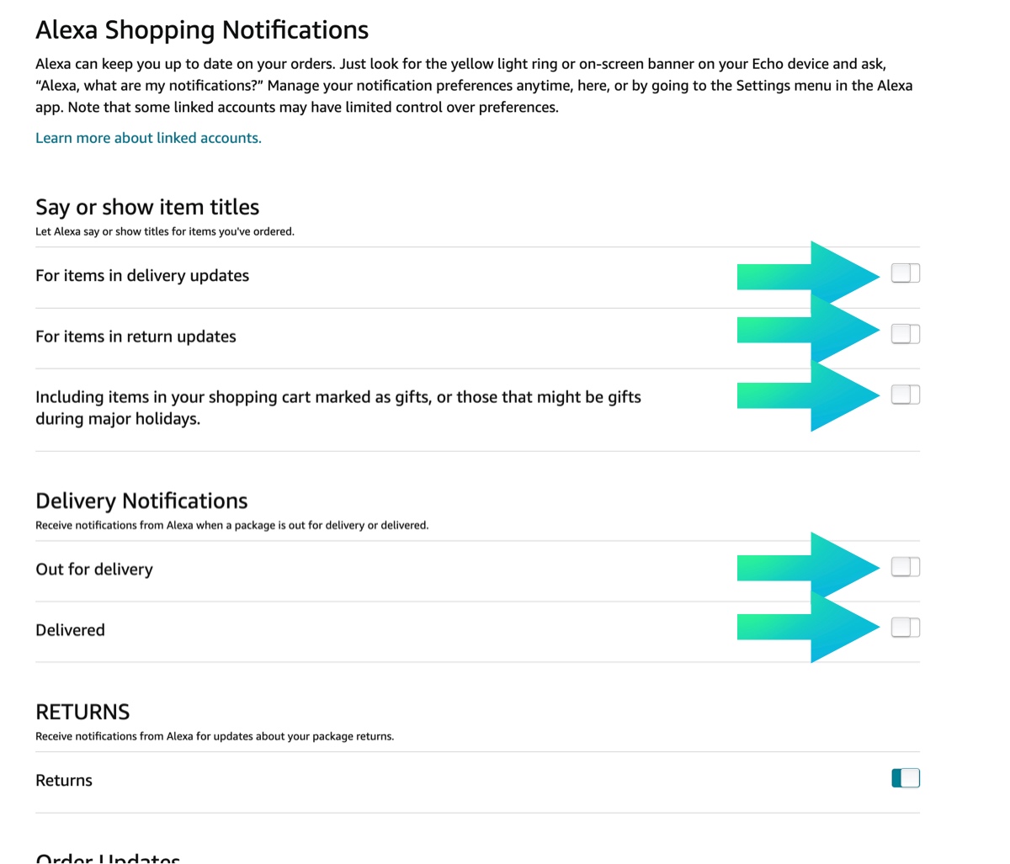Click the partially visible 'Order Updates' heading
The image size is (1010, 864).
(108, 858)
